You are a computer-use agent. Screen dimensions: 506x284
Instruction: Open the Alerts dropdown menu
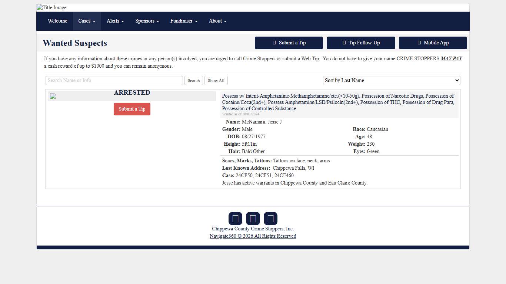[x=115, y=21]
